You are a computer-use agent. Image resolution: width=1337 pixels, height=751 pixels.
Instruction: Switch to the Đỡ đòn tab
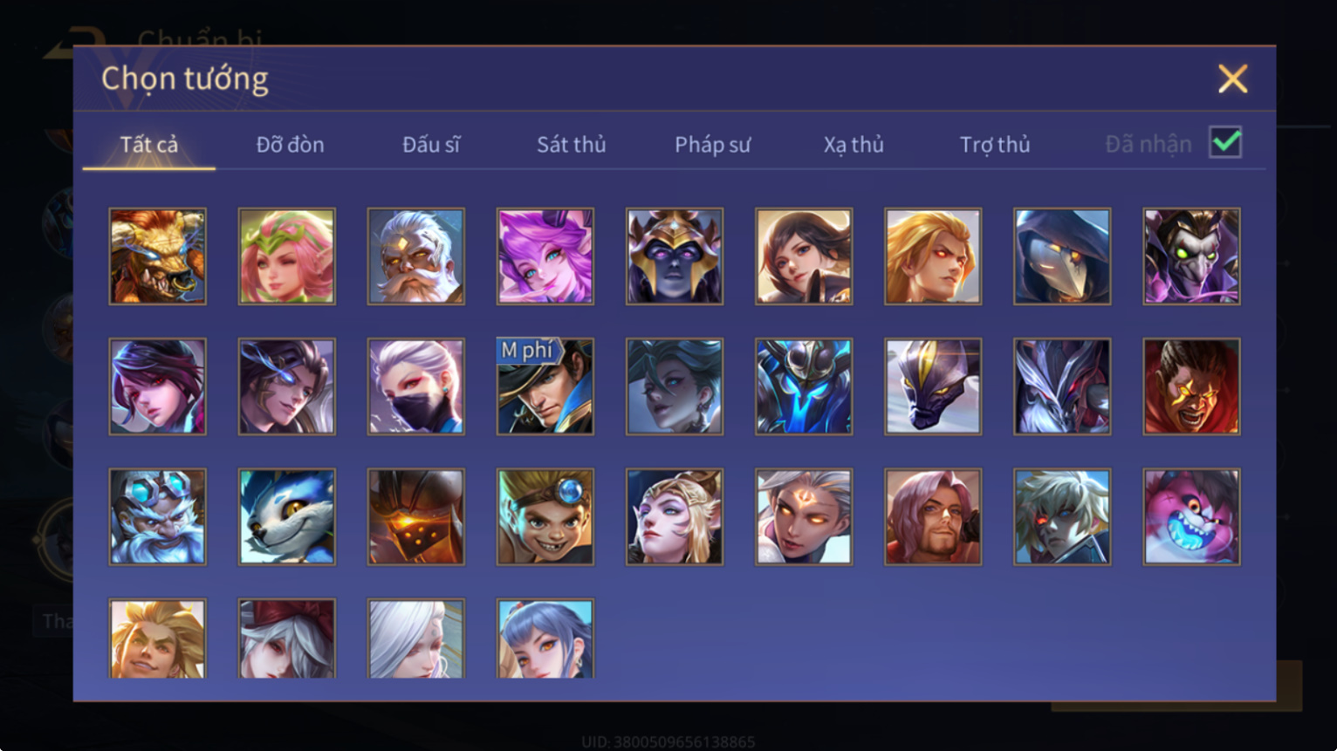coord(290,144)
